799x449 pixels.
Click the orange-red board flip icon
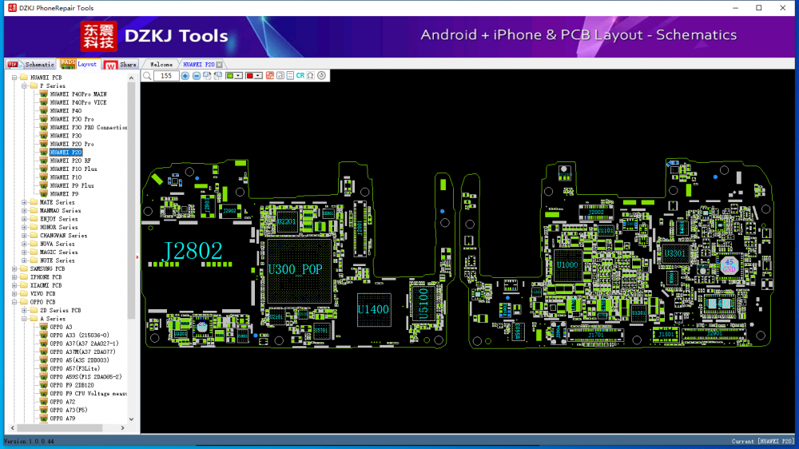click(269, 76)
